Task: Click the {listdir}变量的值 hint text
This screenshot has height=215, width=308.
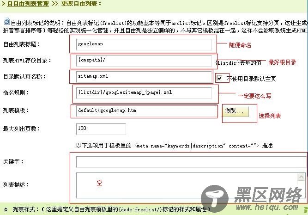Action: coord(238,63)
